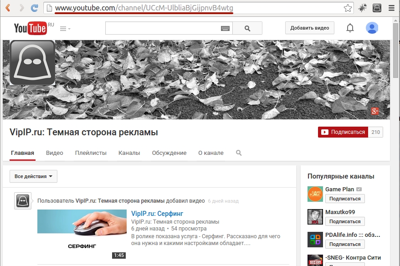
Task: Click the scrollbar up arrow
Action: pyautogui.click(x=395, y=20)
